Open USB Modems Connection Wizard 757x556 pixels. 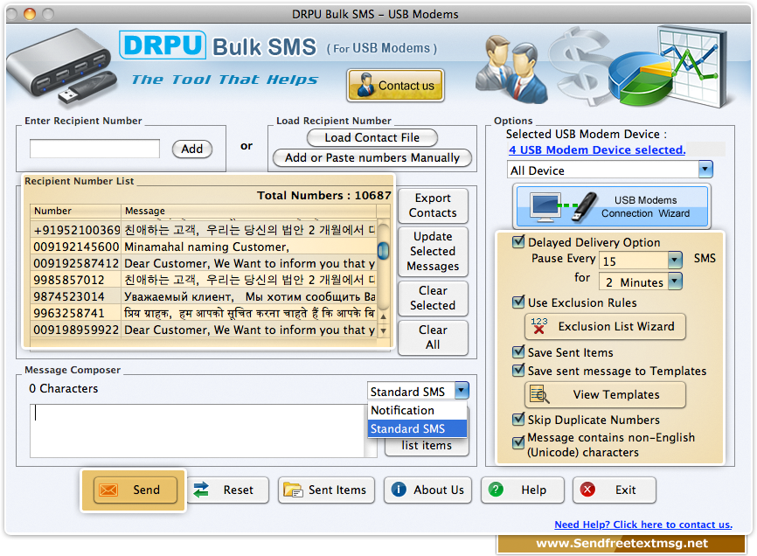[x=612, y=206]
